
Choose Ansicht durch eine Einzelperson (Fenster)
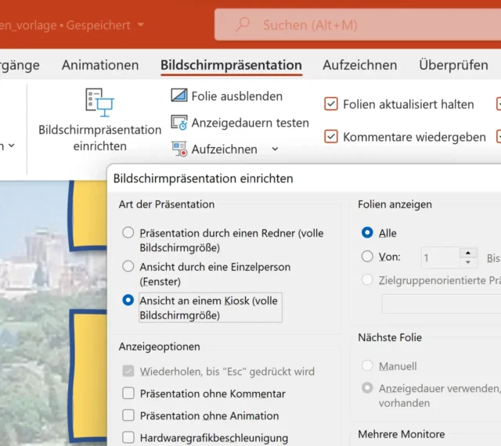[128, 267]
